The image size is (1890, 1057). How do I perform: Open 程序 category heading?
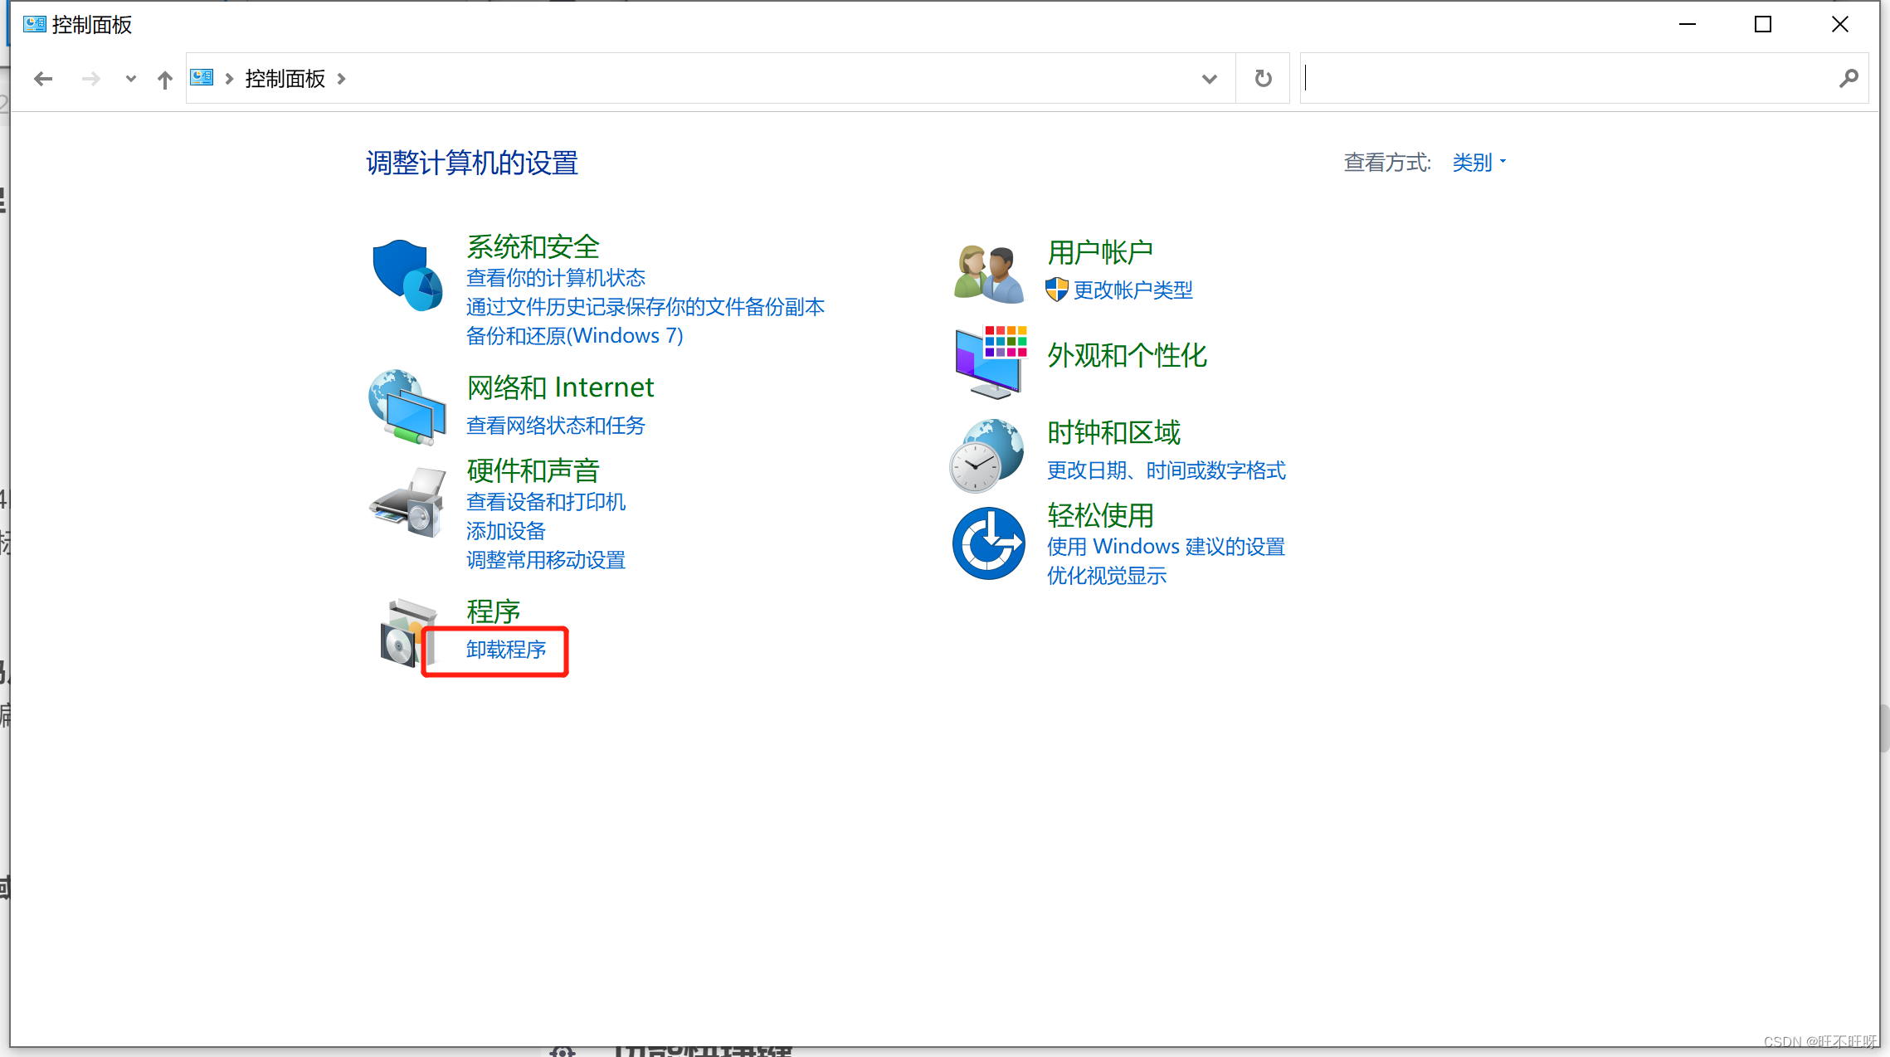point(493,611)
